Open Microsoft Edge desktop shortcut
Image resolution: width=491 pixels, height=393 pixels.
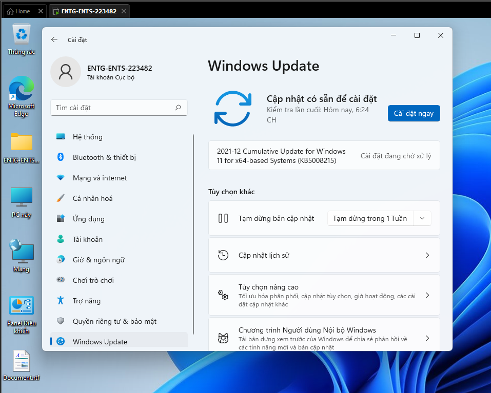point(22,97)
